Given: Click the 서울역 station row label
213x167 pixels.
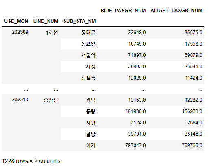Looking at the screenshot, I should [88, 55].
